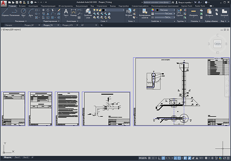Open the Вставка ribbon tab
The width and height of the screenshot is (231, 161).
click(x=22, y=6)
